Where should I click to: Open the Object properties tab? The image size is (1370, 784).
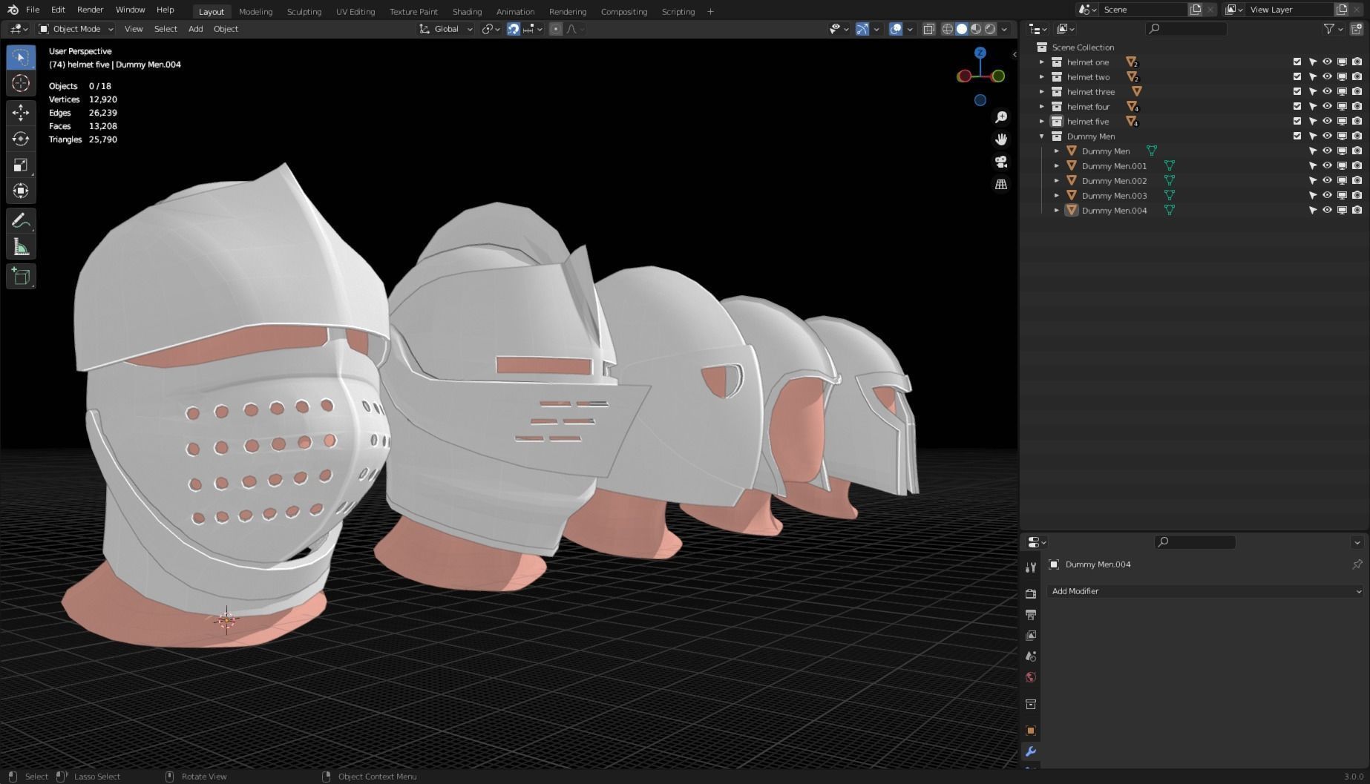click(1031, 731)
